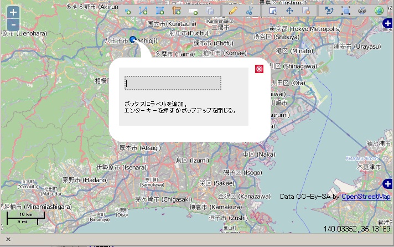Expand the layer switcher plus at top right
394x247 pixels.
(388, 23)
